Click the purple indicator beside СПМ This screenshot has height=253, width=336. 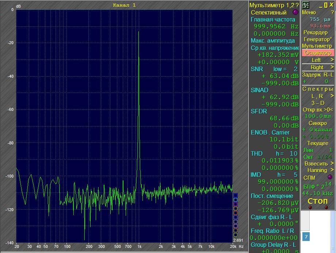(330, 177)
